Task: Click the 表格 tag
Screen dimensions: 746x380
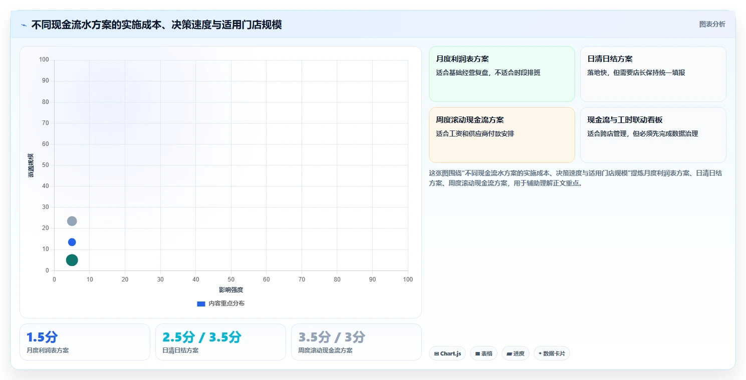Action: (483, 353)
